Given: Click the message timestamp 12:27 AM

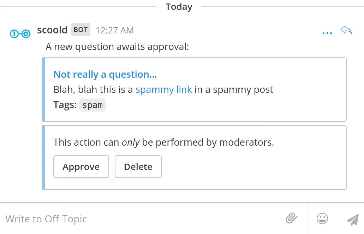Looking at the screenshot, I should click(114, 31).
